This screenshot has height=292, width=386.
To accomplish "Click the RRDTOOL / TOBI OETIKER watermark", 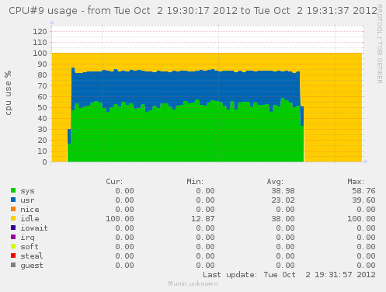I will [x=379, y=44].
